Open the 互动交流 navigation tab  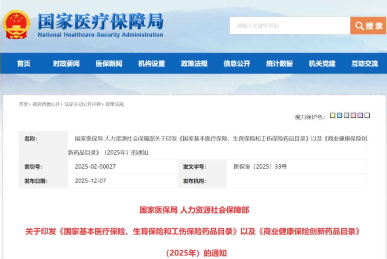(x=365, y=64)
